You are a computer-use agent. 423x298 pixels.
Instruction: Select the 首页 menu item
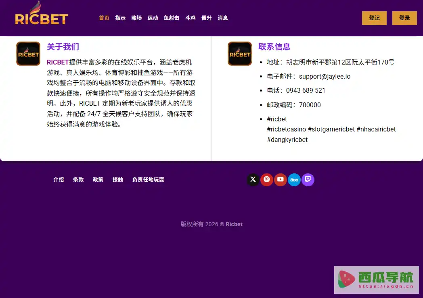104,18
